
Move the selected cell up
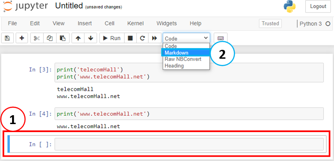point(78,38)
